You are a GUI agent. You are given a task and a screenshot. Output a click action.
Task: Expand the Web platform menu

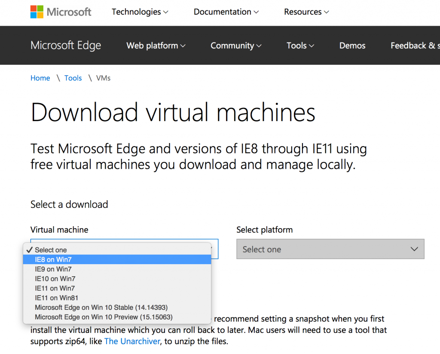click(x=156, y=46)
